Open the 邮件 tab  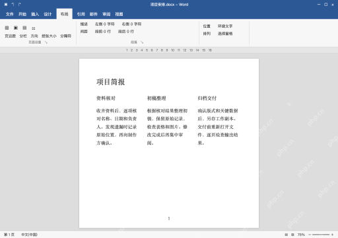[x=94, y=15]
